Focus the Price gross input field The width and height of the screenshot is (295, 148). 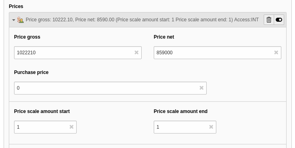tap(78, 53)
